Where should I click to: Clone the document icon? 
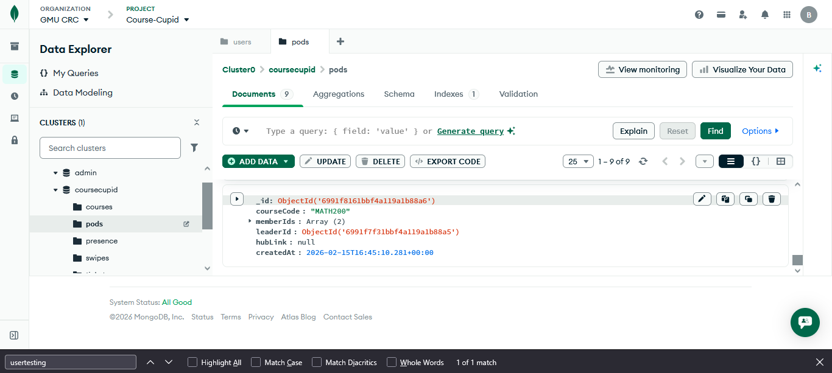coord(749,199)
